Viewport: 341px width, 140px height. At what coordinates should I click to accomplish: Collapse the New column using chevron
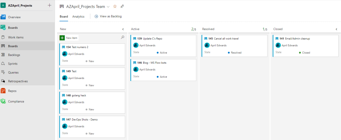(123, 29)
